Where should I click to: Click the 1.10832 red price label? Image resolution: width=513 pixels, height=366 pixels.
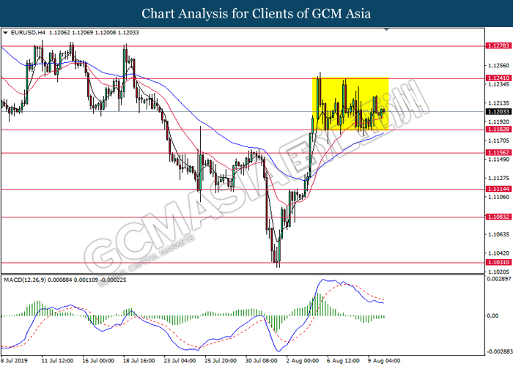pos(498,217)
